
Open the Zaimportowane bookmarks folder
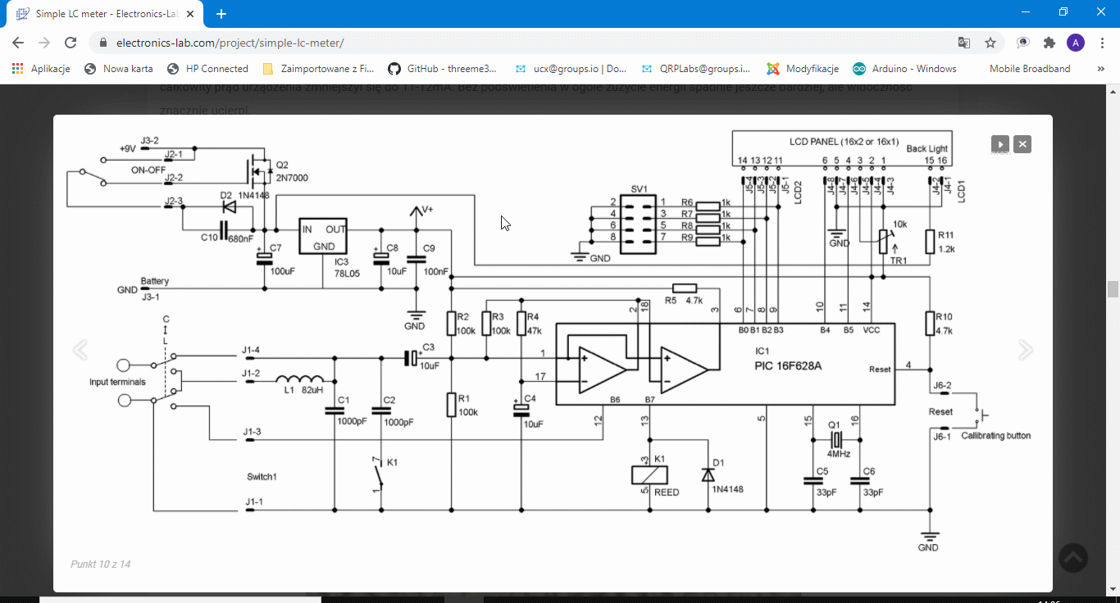click(x=318, y=69)
